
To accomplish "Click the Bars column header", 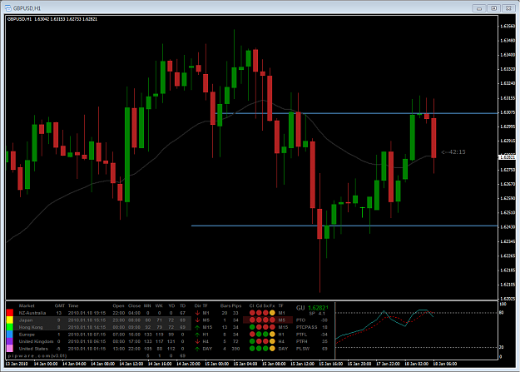I will pos(225,305).
